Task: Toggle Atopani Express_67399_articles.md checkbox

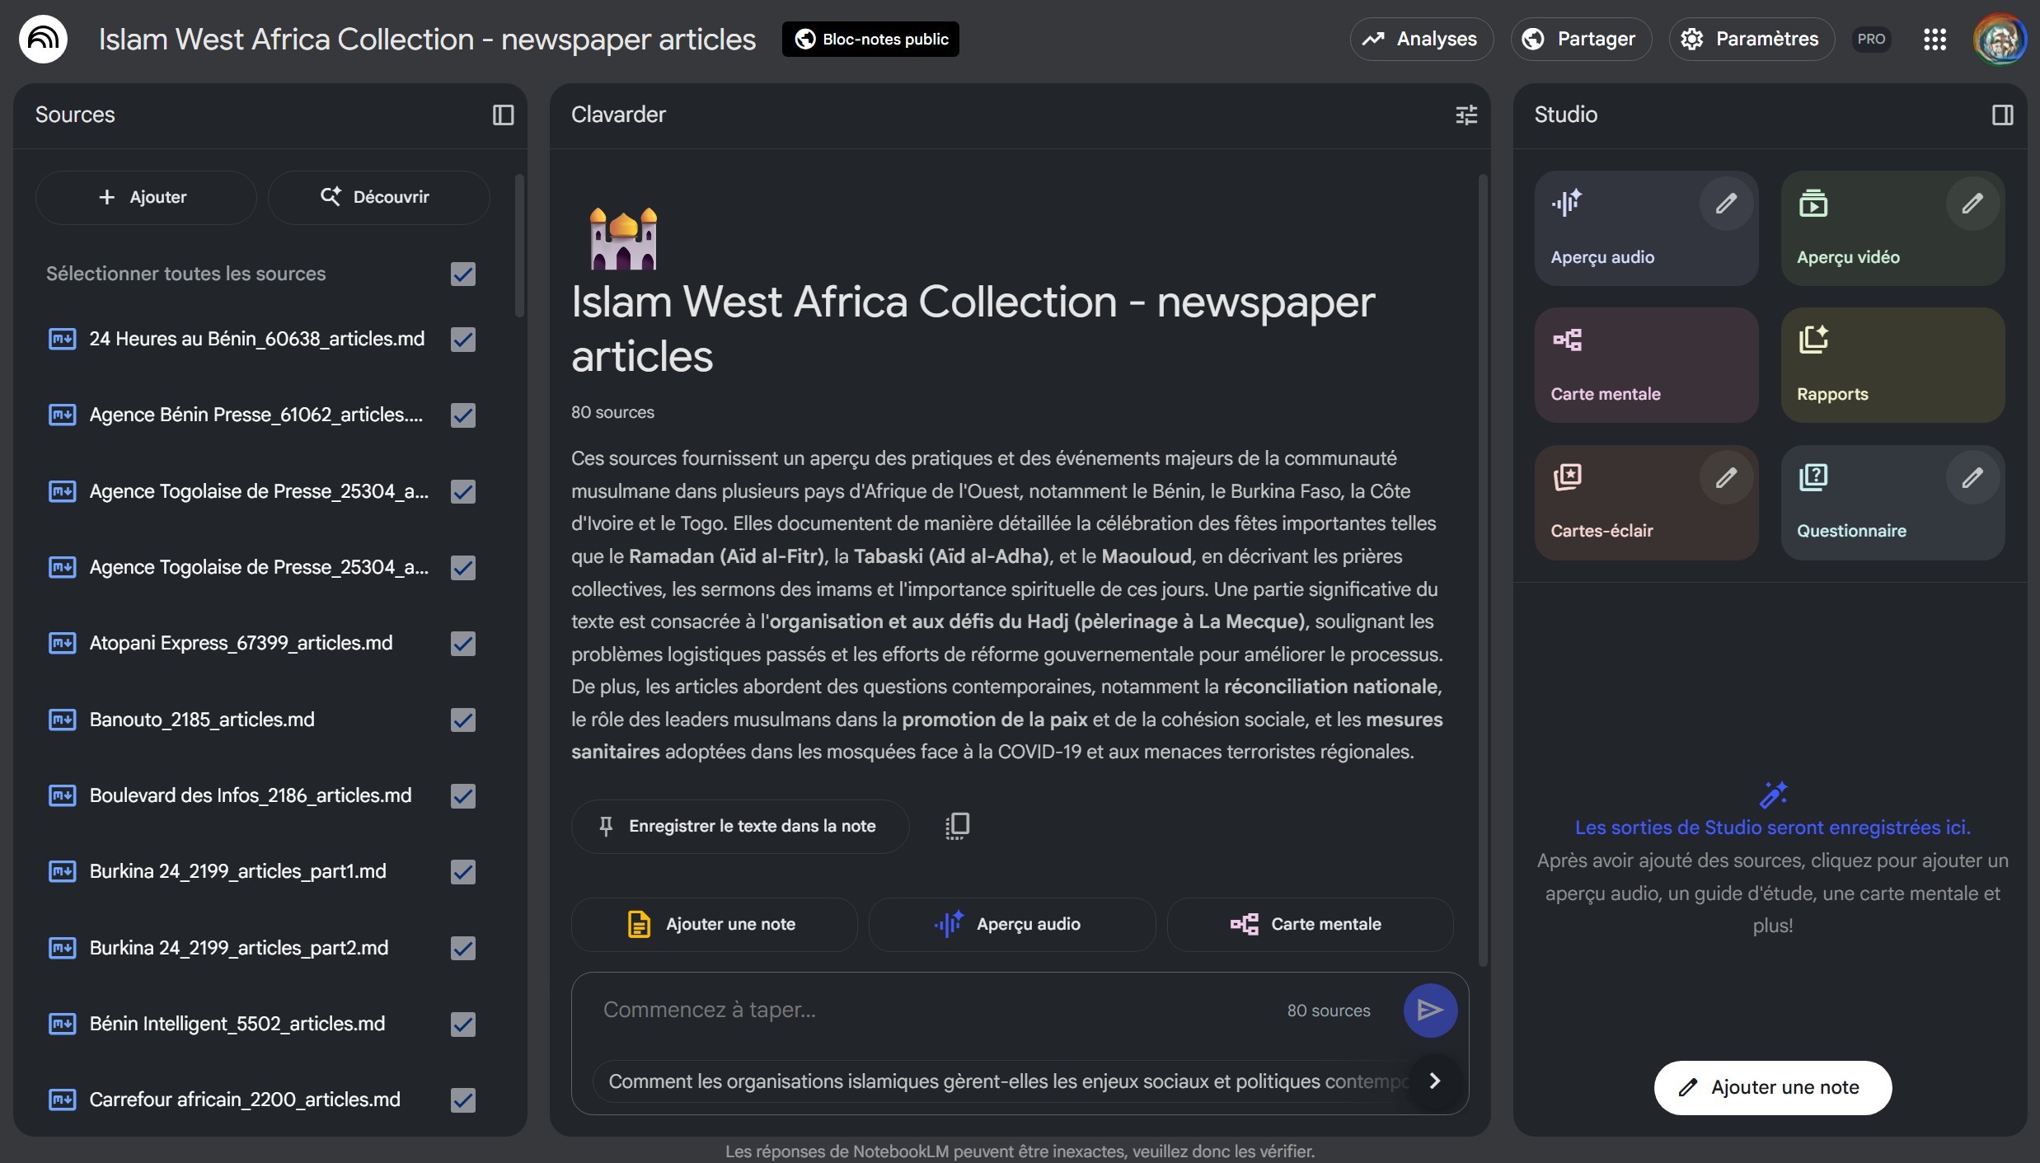Action: [463, 643]
